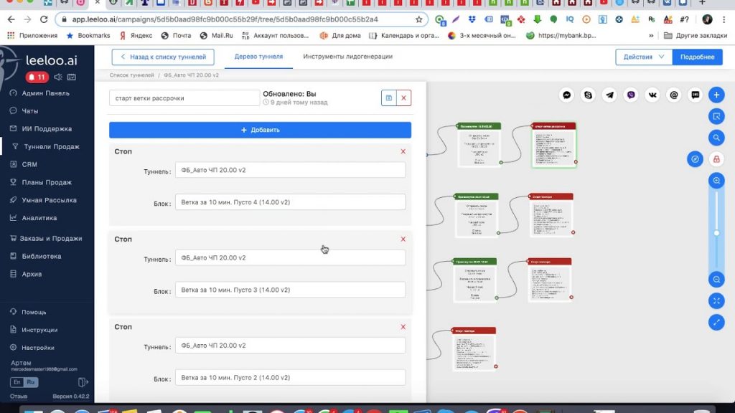
Task: Click Список туннелей breadcrumb link
Action: (132, 75)
